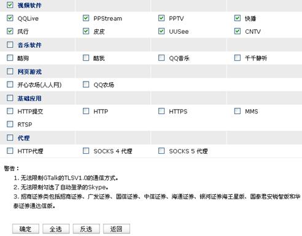
Task: Click the PPStream label text
Action: coord(108,18)
